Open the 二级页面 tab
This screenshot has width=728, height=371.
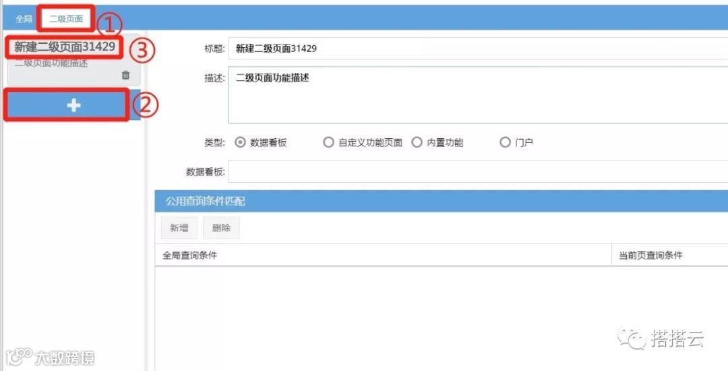point(66,20)
